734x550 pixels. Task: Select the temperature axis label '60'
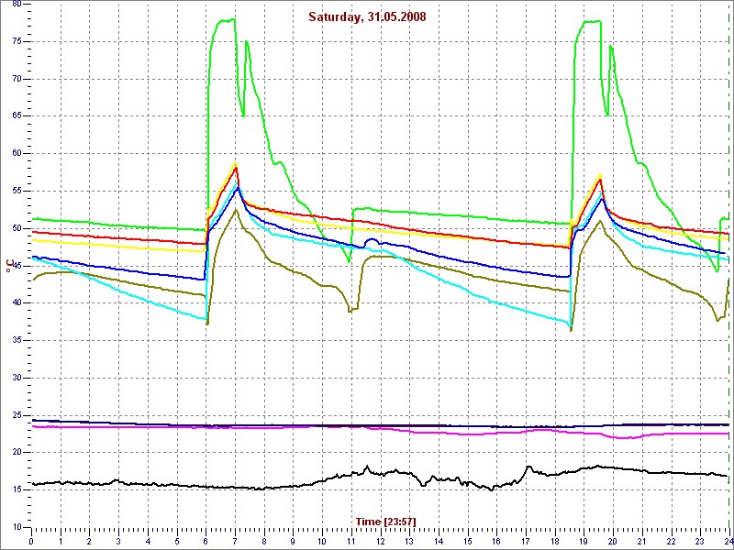pos(17,154)
